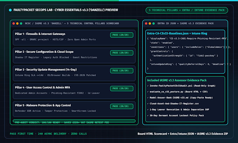Screen dimensions: 238x143
Task: Click PASS badge for Pillar 5 Malware Protection
Action: click(121, 106)
